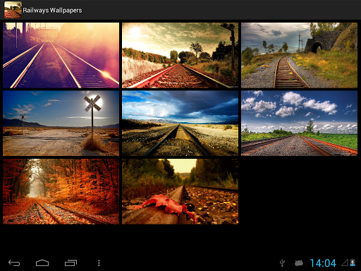The width and height of the screenshot is (361, 271).
Task: Open the purple hazy railway wallpaper
Action: 61,55
